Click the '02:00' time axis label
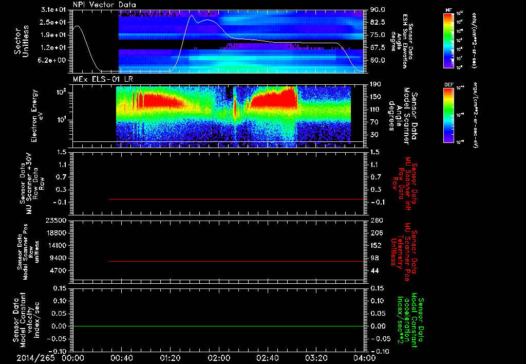 click(219, 358)
